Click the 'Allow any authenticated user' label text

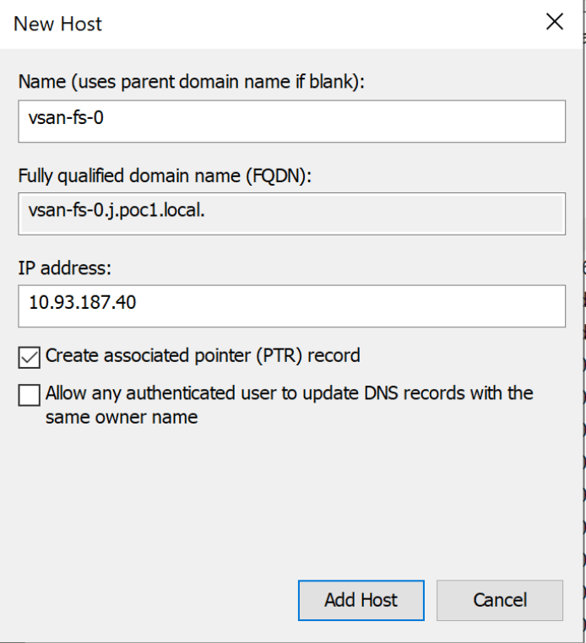click(289, 394)
